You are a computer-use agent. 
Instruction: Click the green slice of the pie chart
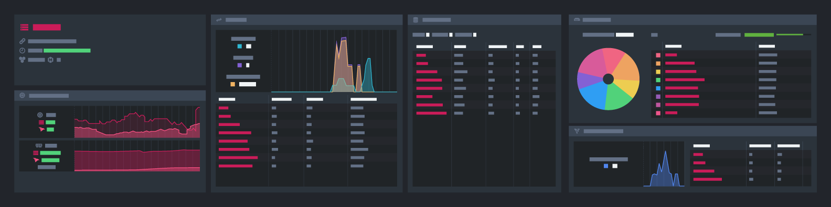pos(617,98)
